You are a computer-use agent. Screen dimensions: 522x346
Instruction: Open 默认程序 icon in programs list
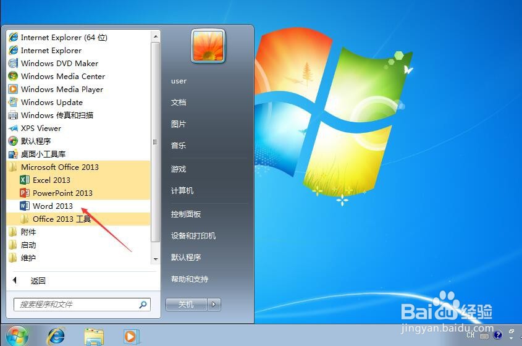[x=14, y=141]
